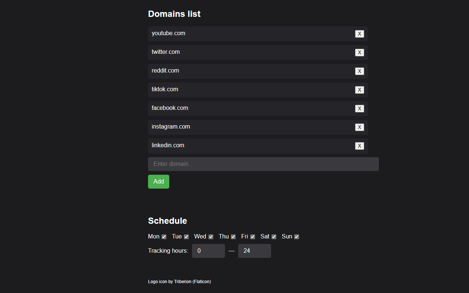Click the Enter domain text field
The height and width of the screenshot is (293, 469).
point(263,164)
